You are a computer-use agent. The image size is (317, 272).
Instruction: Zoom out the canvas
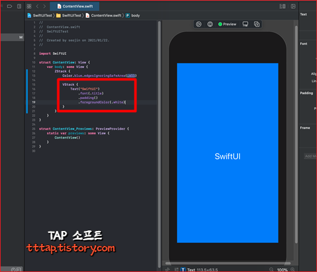coord(272,270)
